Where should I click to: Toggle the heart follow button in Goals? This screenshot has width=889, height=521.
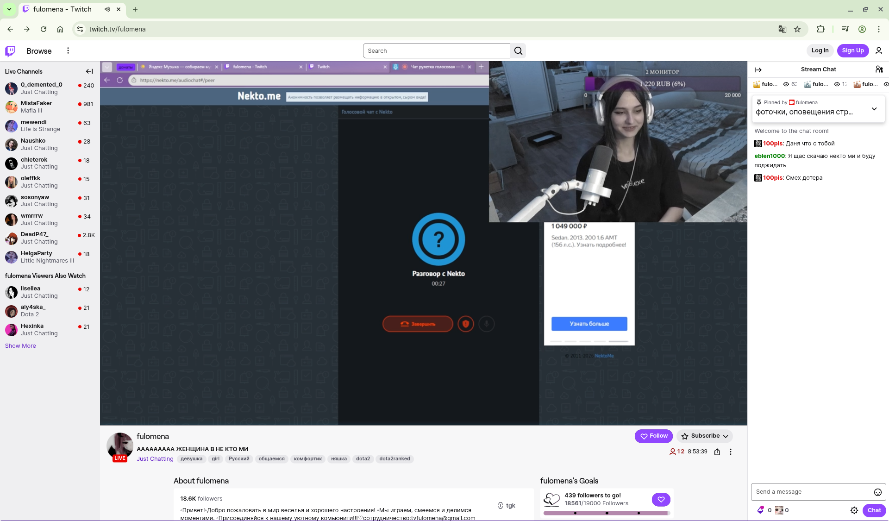pos(661,499)
